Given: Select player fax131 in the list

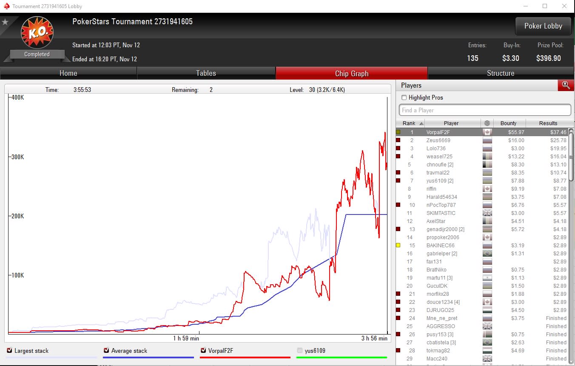Looking at the screenshot, I should click(x=482, y=262).
